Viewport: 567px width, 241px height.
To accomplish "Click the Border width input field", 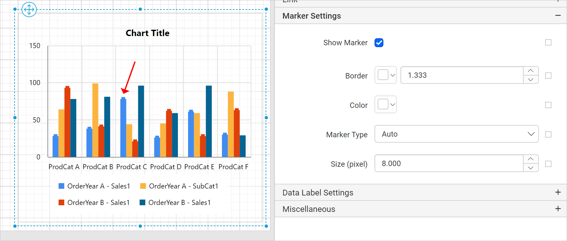I will [462, 75].
